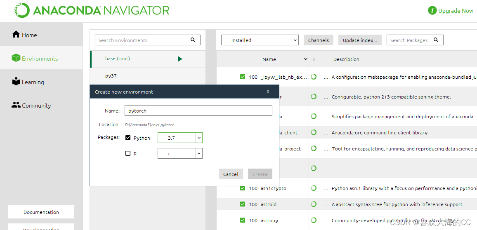Click the type icon in the astroid row
This screenshot has height=230, width=477.
pyautogui.click(x=314, y=204)
